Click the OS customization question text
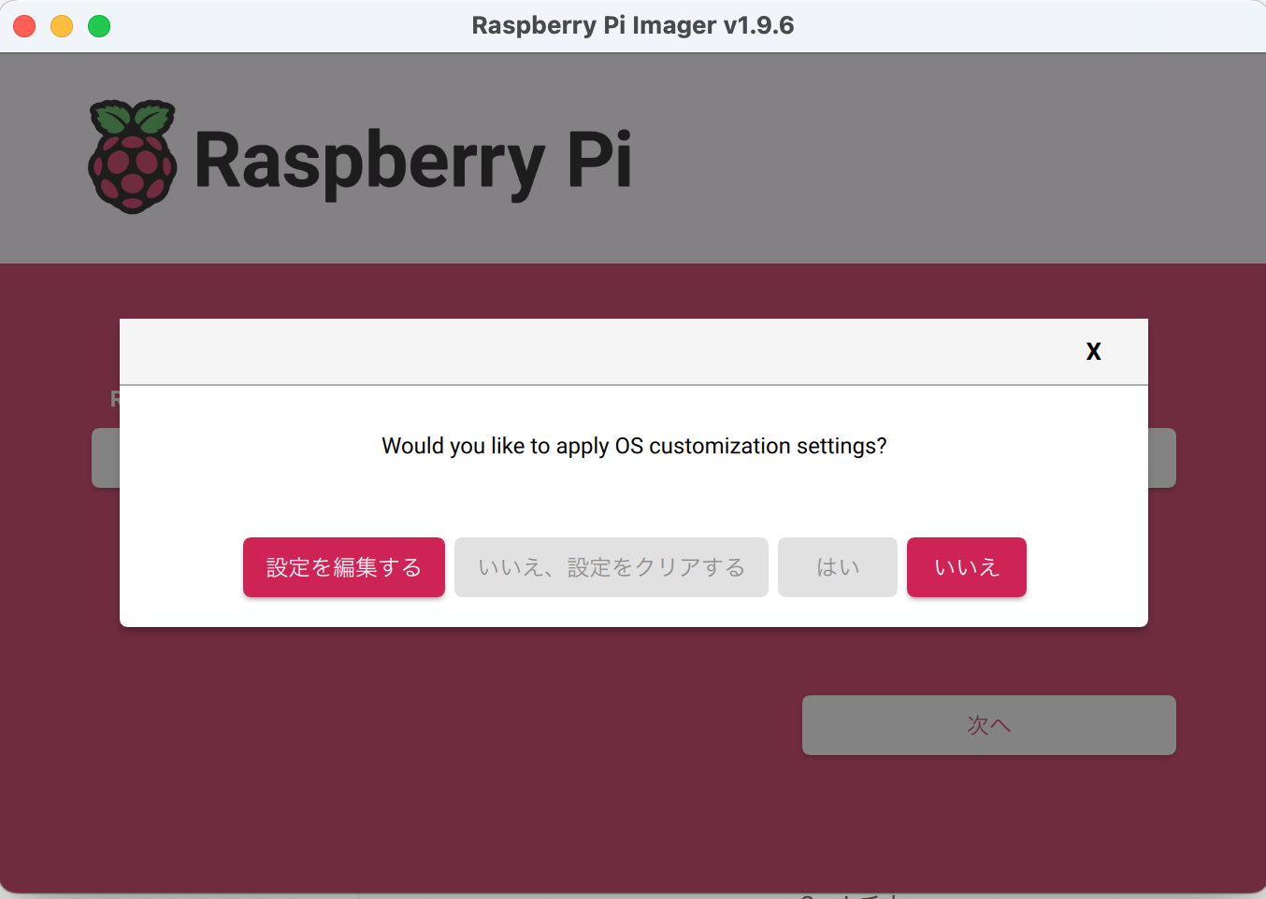 (x=634, y=446)
